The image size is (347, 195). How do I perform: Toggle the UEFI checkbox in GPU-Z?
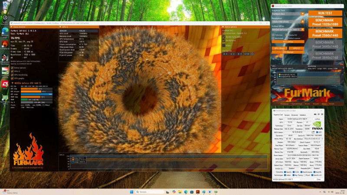pyautogui.click(x=317, y=132)
